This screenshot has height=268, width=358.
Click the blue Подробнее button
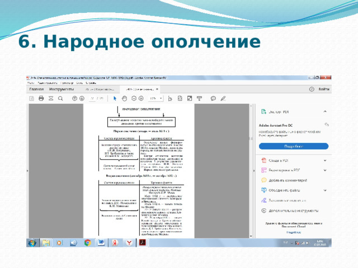pyautogui.click(x=294, y=146)
